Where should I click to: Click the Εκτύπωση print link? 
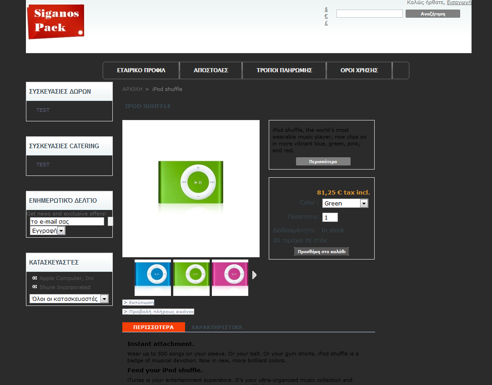(138, 303)
